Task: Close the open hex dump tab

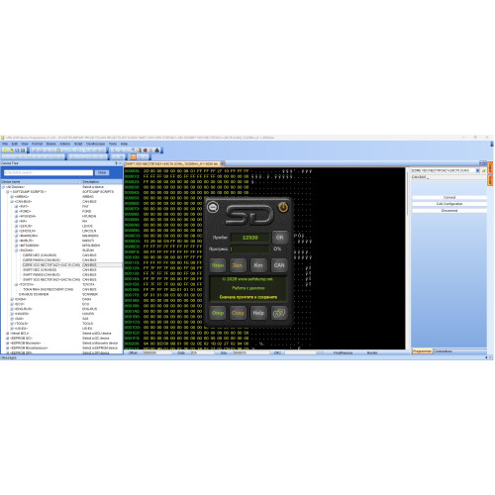Action: (223, 163)
